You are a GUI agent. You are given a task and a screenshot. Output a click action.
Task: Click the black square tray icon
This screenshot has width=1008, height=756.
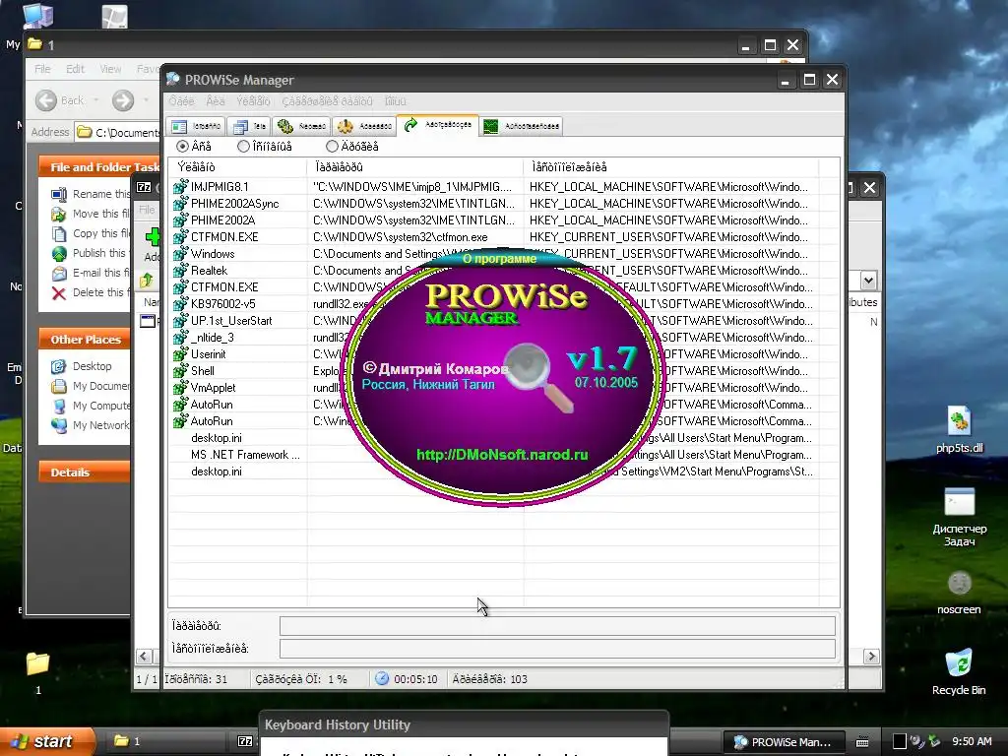[900, 742]
